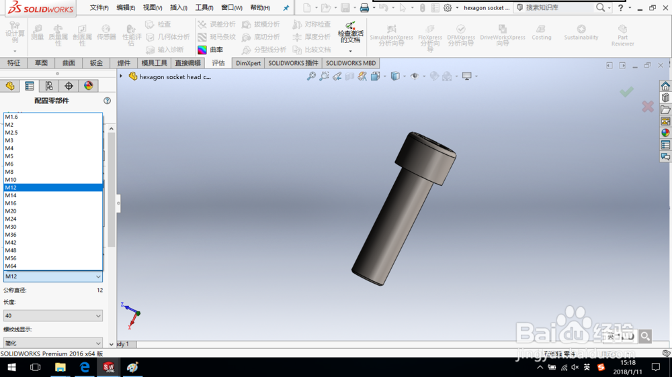The width and height of the screenshot is (672, 377).
Task: Launch DFMXpress analysis wizard
Action: (x=461, y=35)
